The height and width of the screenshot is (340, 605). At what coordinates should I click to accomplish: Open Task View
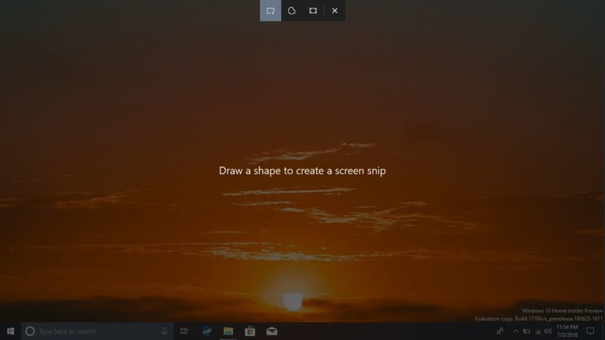coord(184,331)
